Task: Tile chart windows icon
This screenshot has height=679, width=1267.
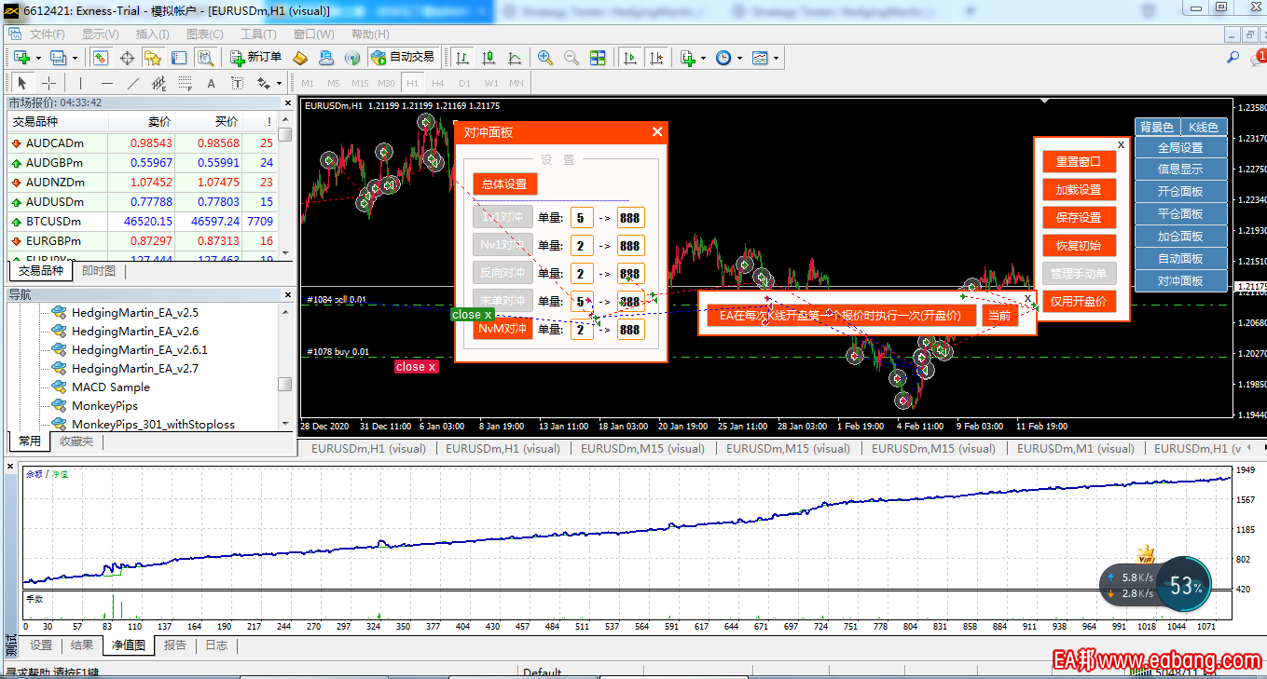Action: click(598, 58)
